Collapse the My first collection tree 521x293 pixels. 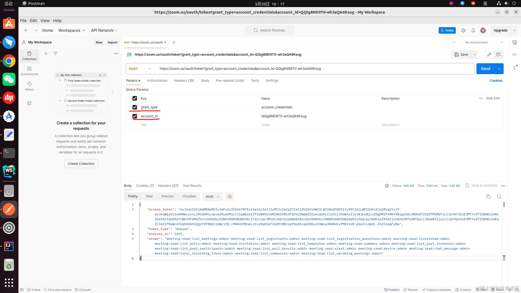[x=58, y=75]
